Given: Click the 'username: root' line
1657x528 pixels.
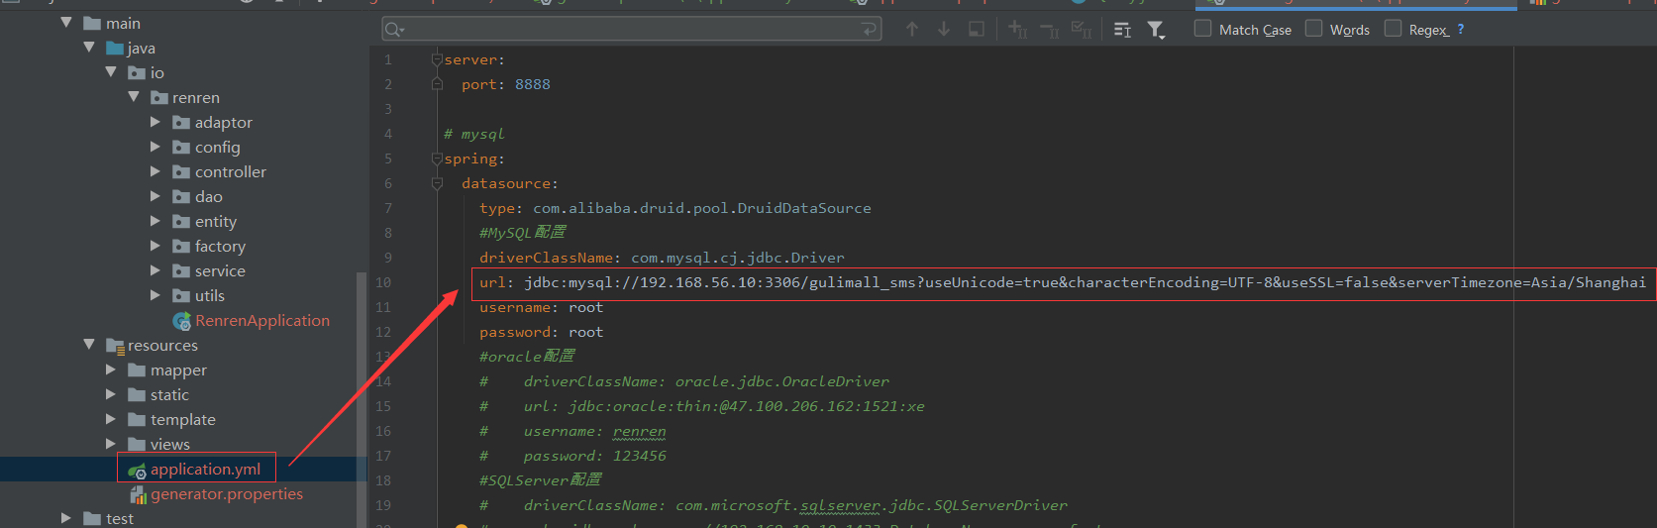Looking at the screenshot, I should coord(542,307).
